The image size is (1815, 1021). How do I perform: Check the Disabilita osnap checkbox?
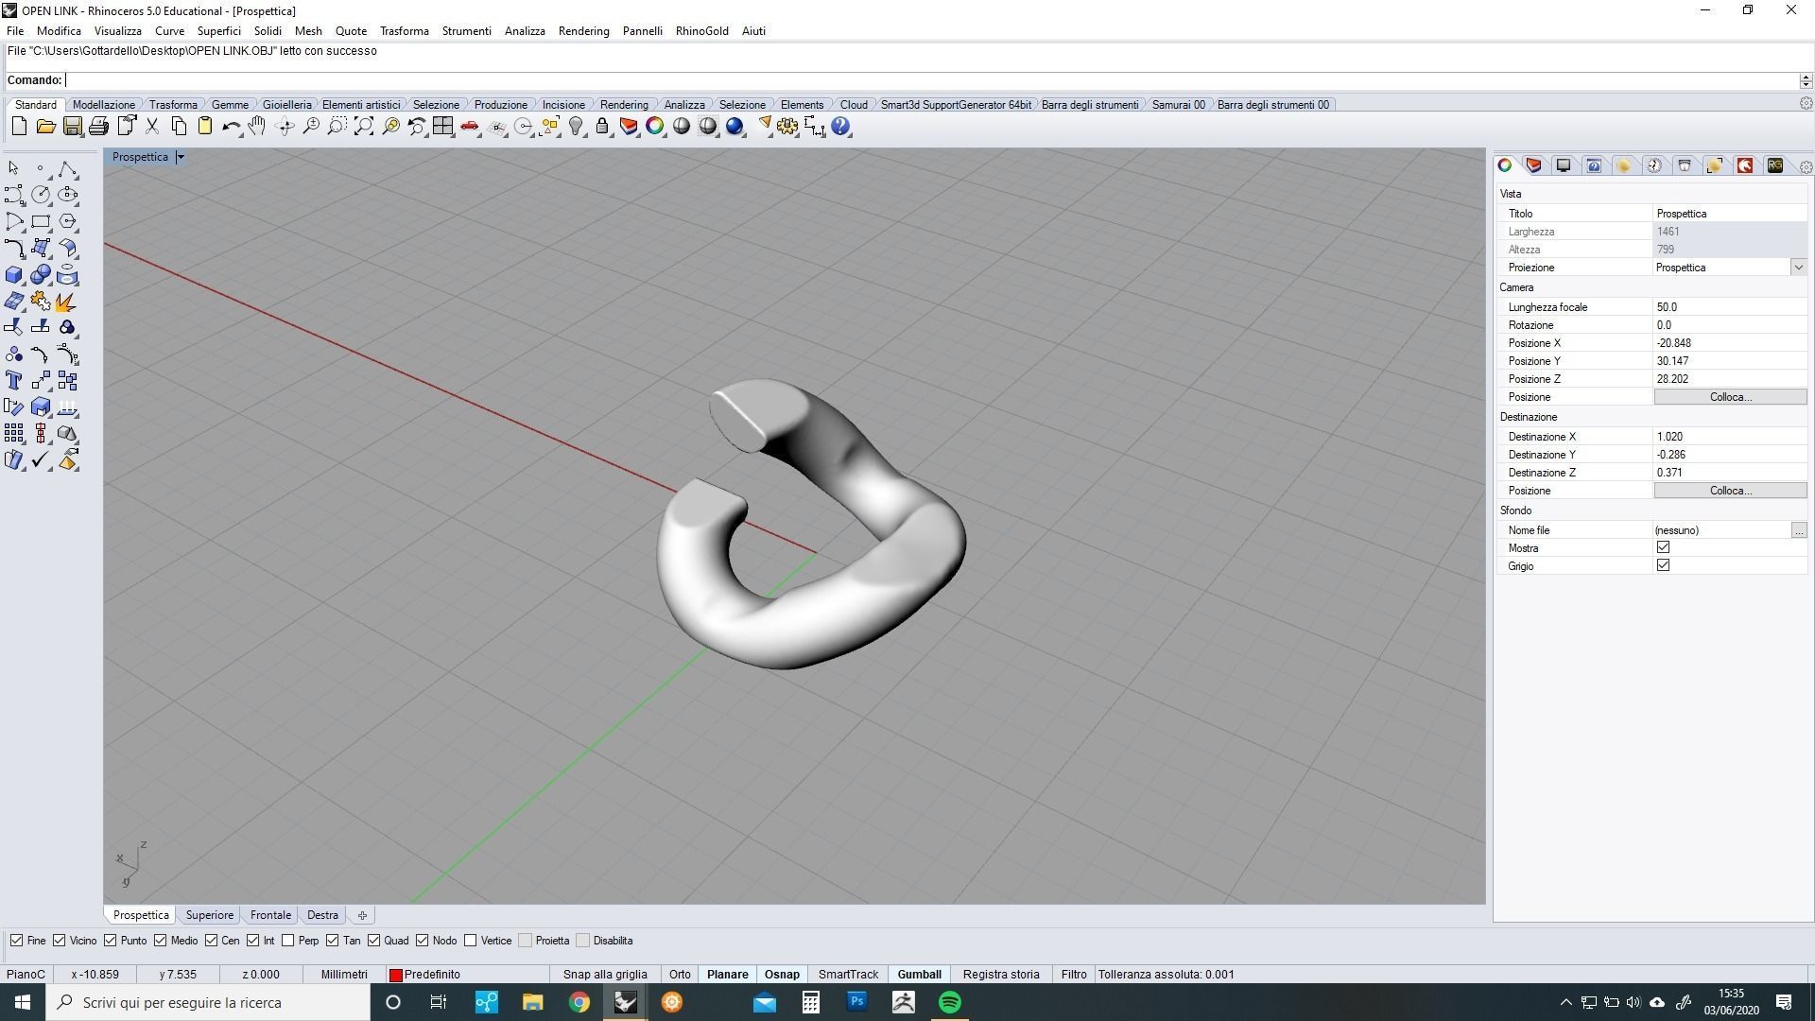(x=582, y=941)
